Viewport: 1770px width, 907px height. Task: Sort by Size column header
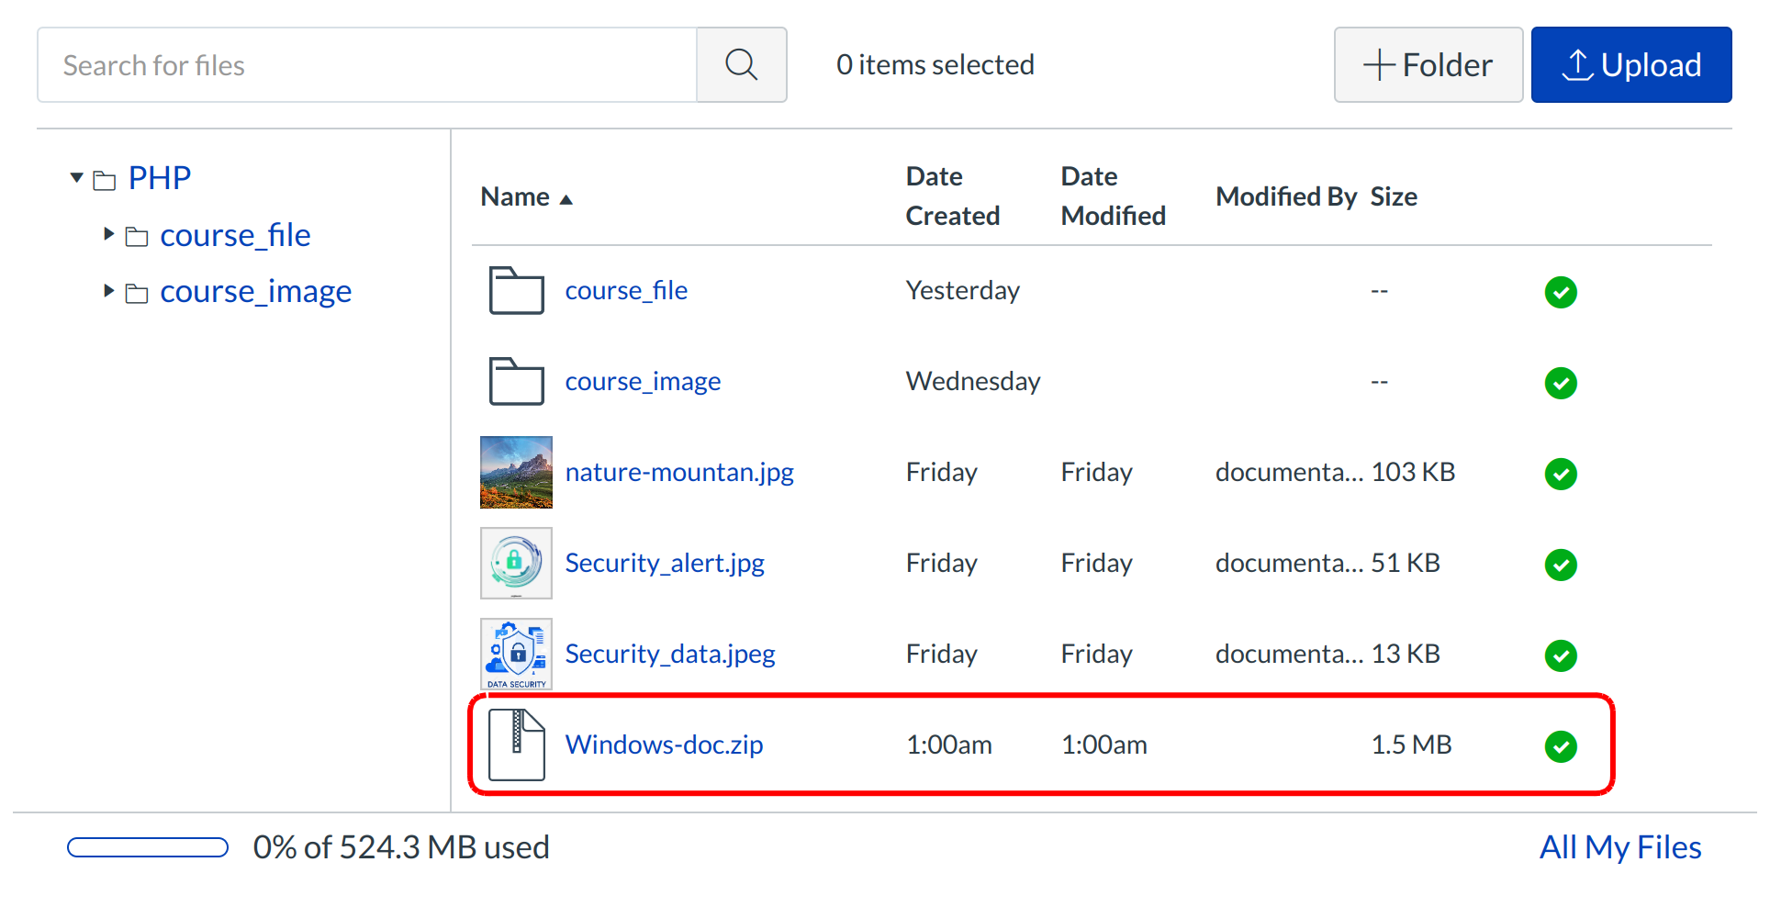(1393, 197)
